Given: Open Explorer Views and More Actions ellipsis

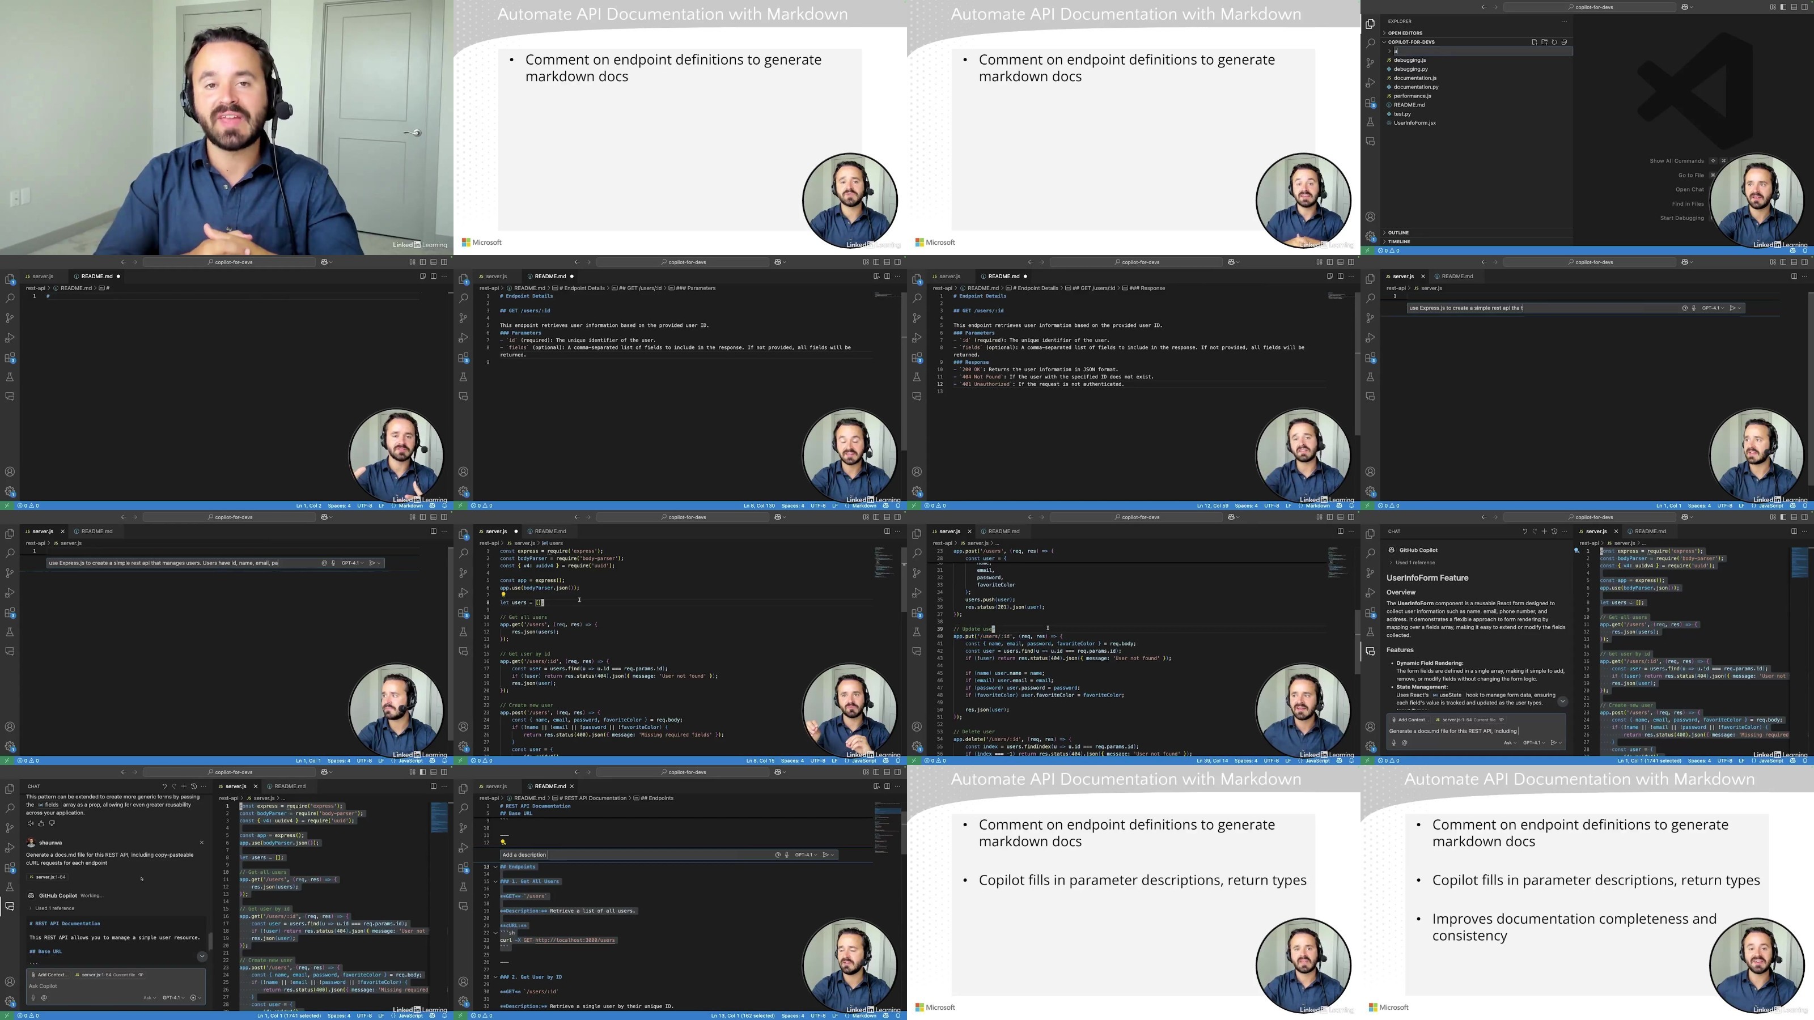Looking at the screenshot, I should point(1564,21).
